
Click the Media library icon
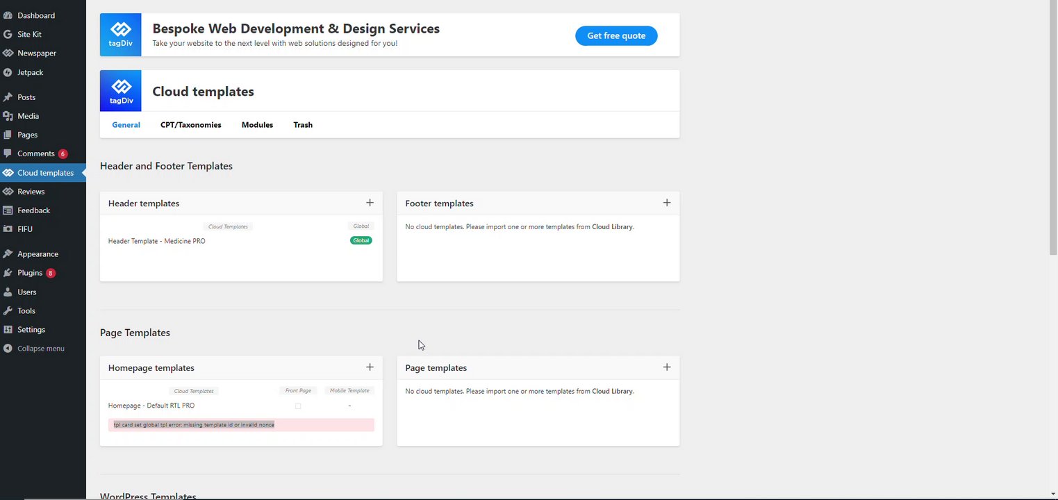click(x=8, y=116)
